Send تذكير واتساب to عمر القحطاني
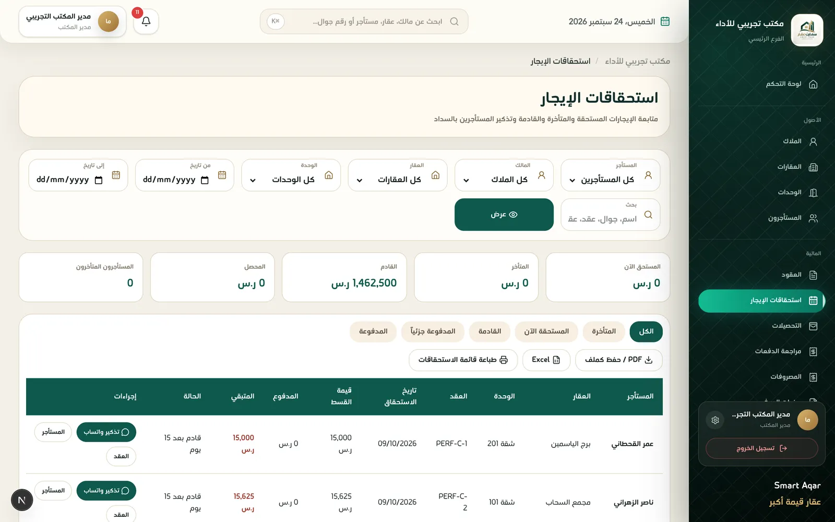 click(x=106, y=432)
